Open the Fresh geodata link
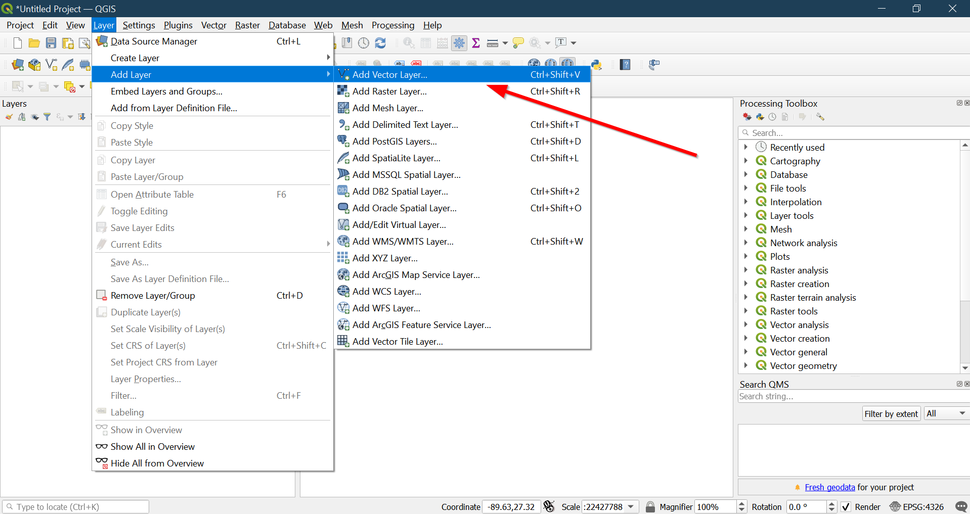This screenshot has width=970, height=514. (x=829, y=487)
